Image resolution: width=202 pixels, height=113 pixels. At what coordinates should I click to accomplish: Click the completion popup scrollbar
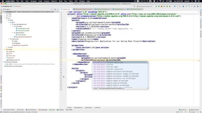(x=148, y=63)
